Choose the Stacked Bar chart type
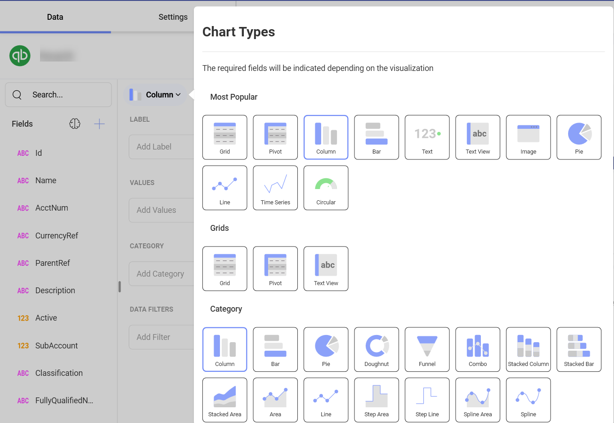 tap(579, 349)
